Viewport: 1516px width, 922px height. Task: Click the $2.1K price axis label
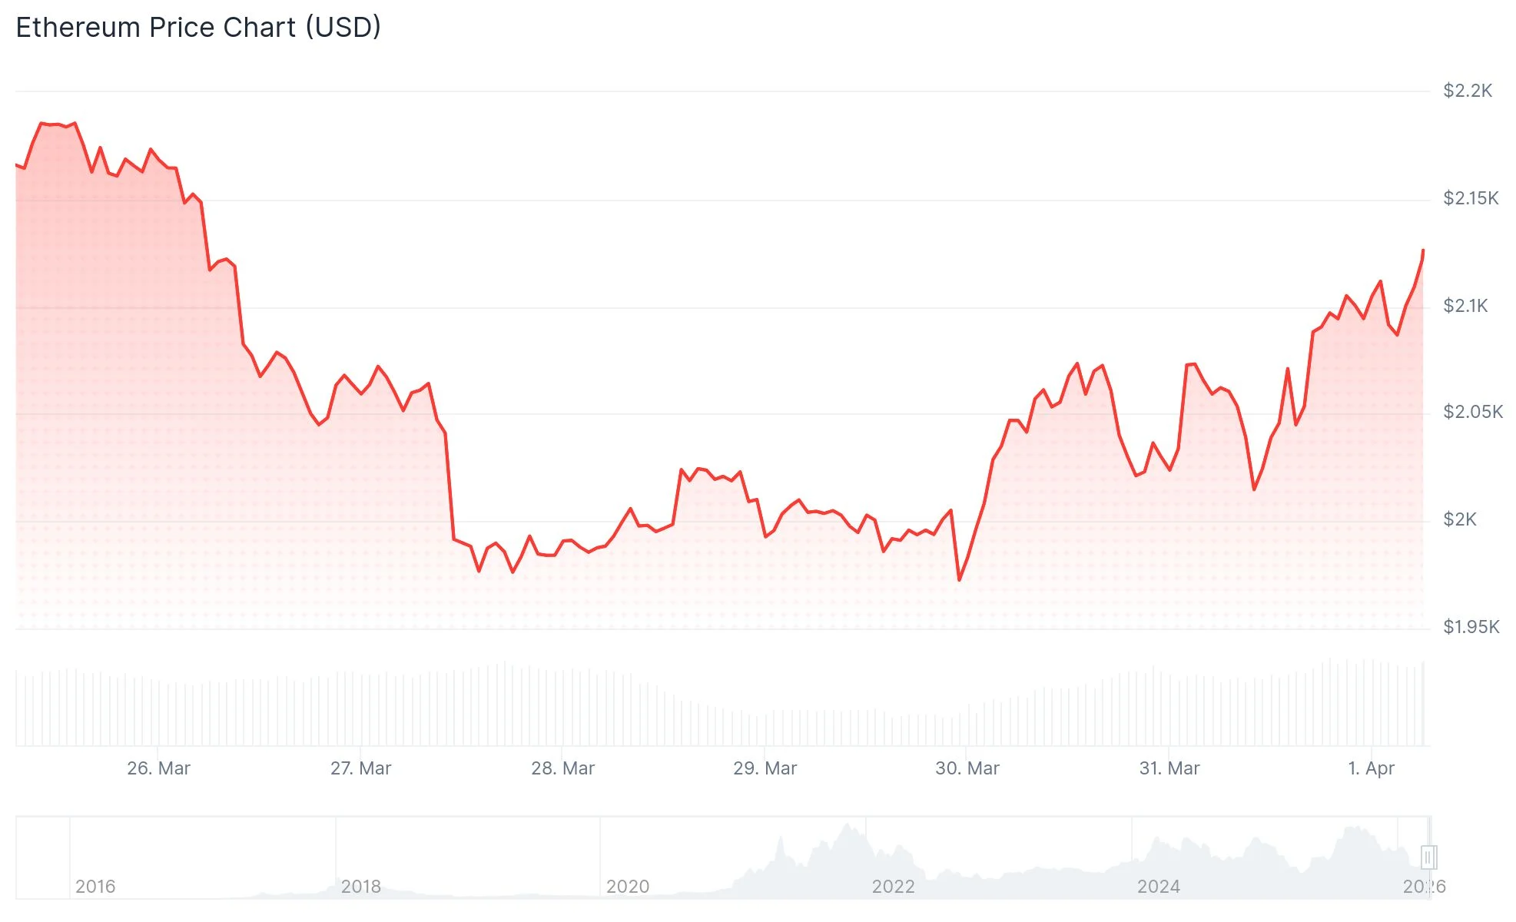point(1465,306)
